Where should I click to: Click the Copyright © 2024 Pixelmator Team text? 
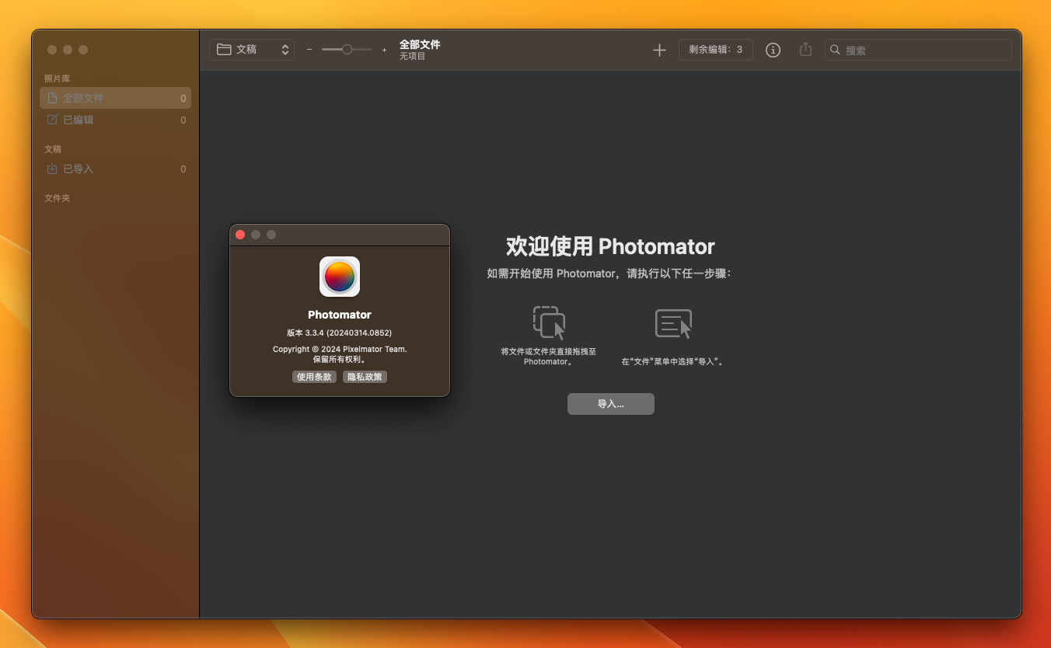(340, 350)
